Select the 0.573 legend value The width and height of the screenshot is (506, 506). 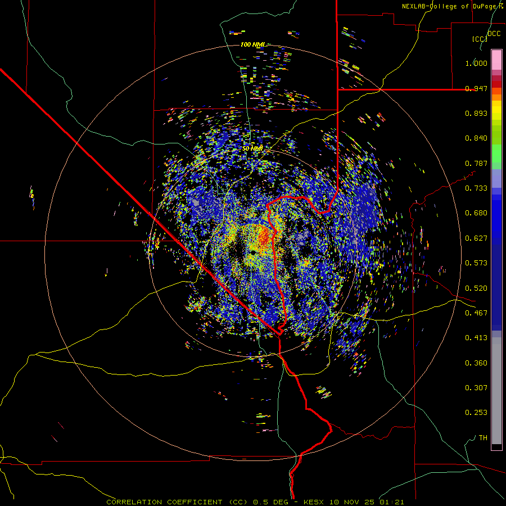click(476, 263)
